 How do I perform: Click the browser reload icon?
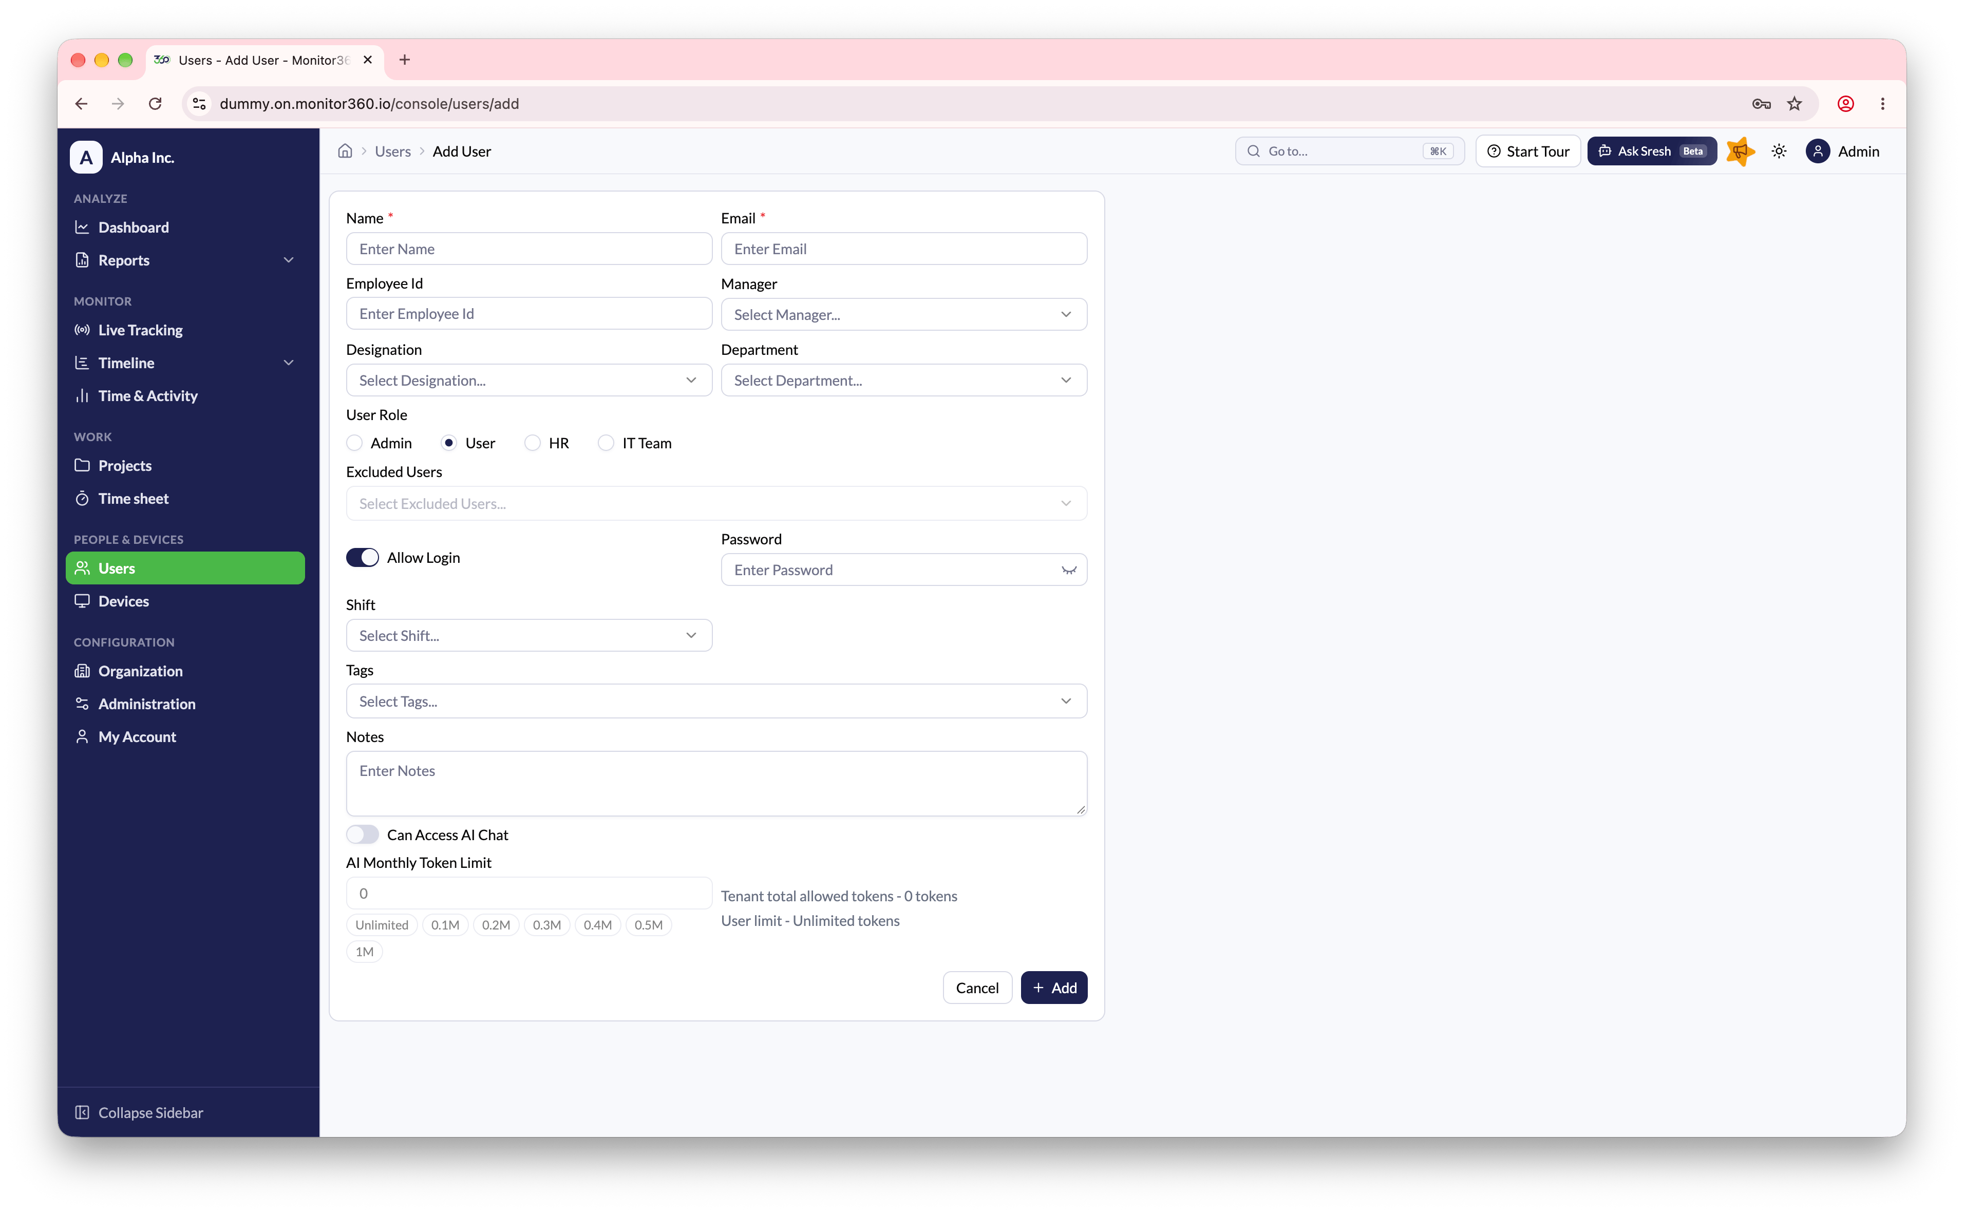point(156,104)
